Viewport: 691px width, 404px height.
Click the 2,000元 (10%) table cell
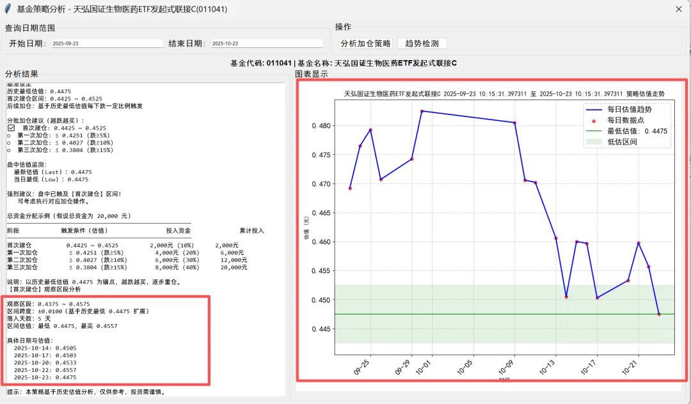point(172,245)
